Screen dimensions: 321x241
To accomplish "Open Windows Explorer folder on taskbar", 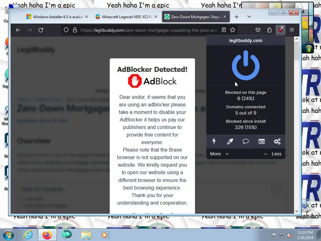I will click(x=86, y=235).
